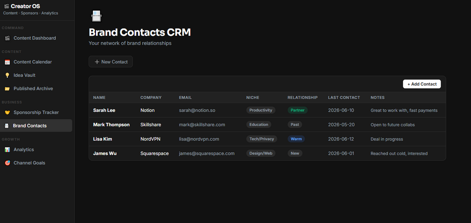Click email lisa@nordvpn.com
Image resolution: width=471 pixels, height=223 pixels.
[x=199, y=139]
